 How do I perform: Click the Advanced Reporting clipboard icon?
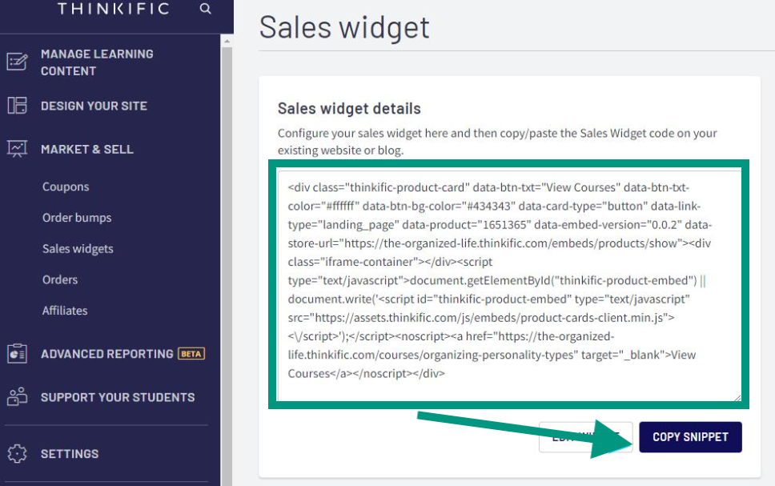[18, 354]
